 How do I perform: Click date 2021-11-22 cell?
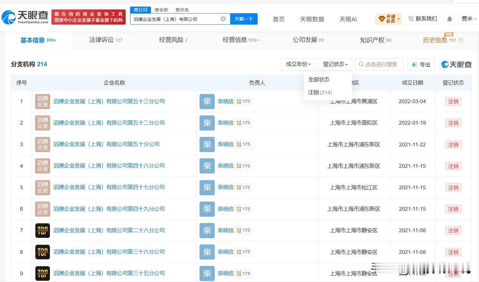pyautogui.click(x=412, y=144)
